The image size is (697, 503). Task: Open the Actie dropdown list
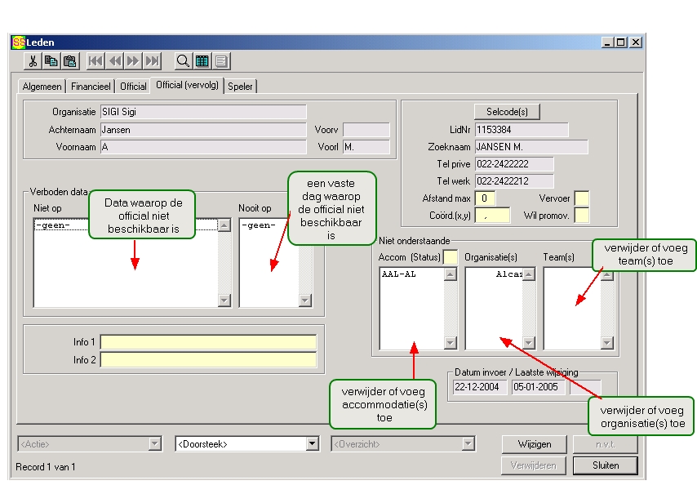pyautogui.click(x=155, y=444)
